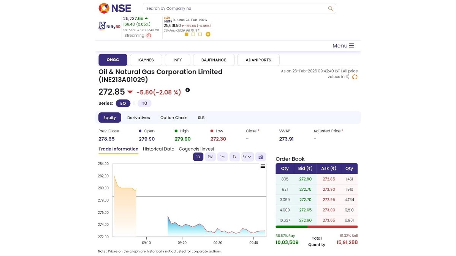Click the streaming indicator icon
Viewport: 456px width, 256px height.
[149, 36]
